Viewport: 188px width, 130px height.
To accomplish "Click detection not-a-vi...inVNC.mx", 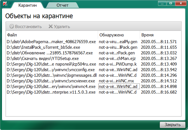I will pos(116,81).
